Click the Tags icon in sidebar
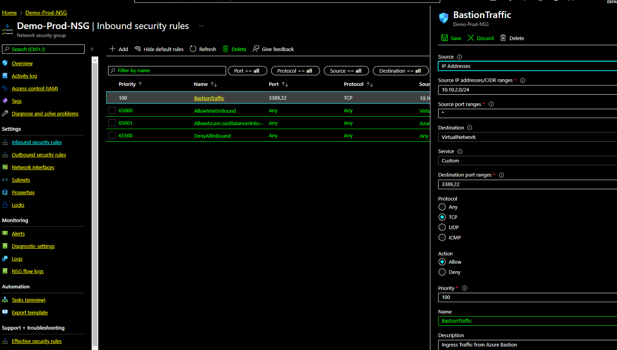Viewport: 617px width, 350px height. pos(5,101)
